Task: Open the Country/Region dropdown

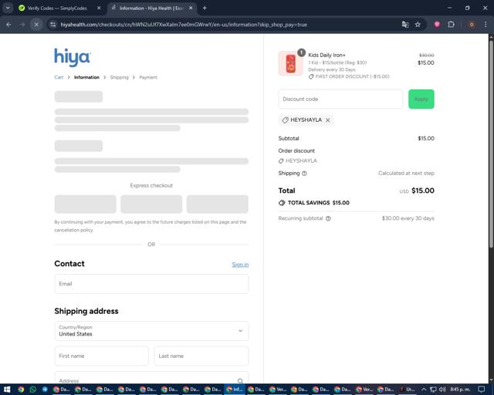Action: click(151, 331)
